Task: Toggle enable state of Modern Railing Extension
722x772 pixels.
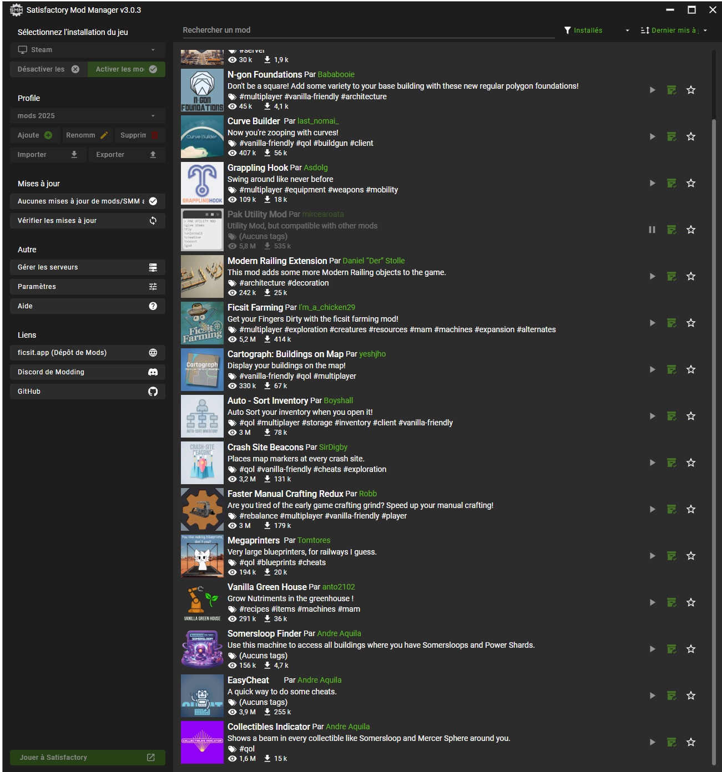Action: [x=653, y=276]
